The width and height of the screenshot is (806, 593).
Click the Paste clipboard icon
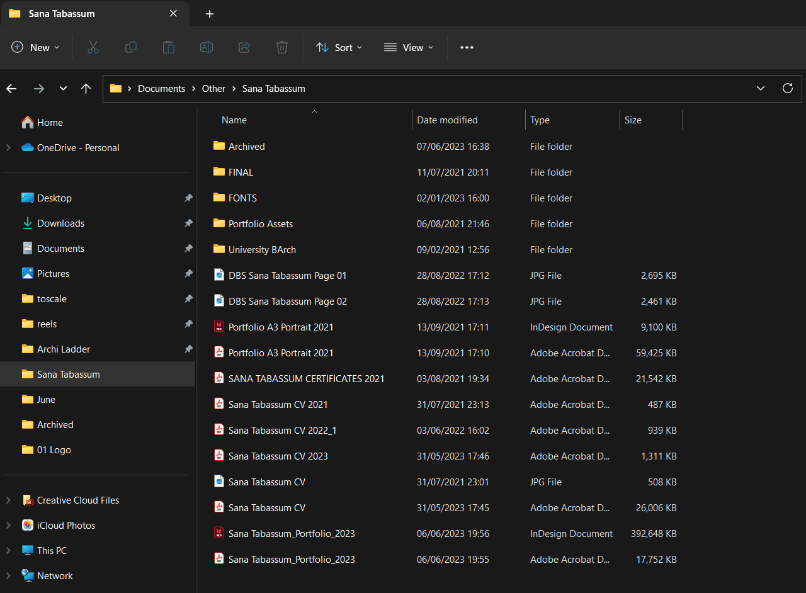pos(169,47)
